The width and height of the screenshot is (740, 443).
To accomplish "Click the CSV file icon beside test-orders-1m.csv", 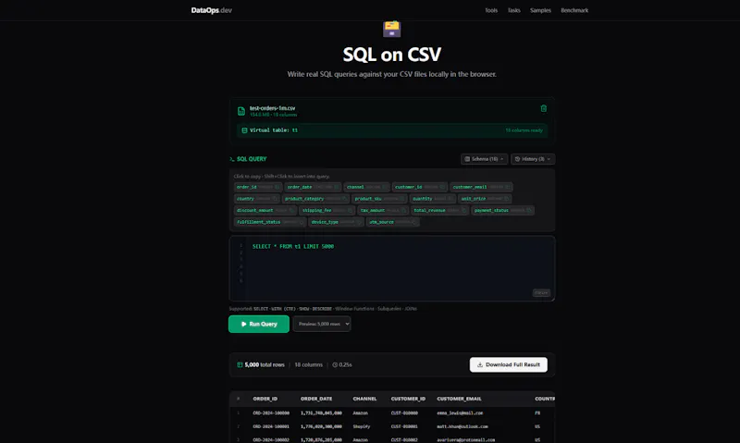I will [241, 111].
